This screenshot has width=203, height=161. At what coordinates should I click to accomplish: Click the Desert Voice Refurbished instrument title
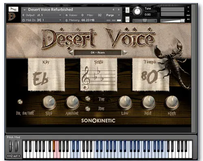tap(50, 10)
